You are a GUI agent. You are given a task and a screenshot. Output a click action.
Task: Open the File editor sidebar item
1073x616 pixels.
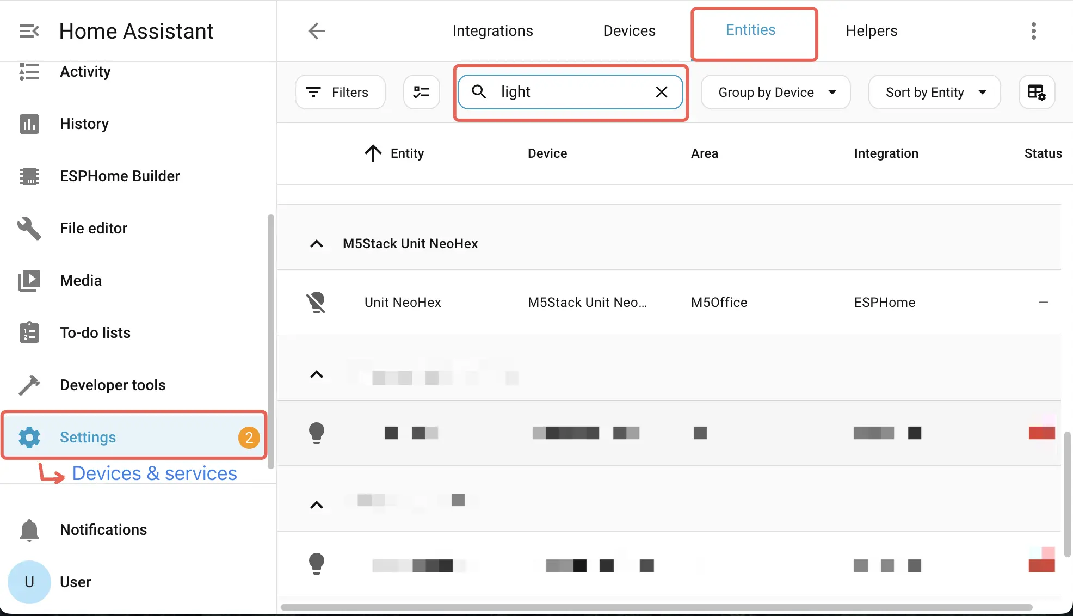click(94, 229)
